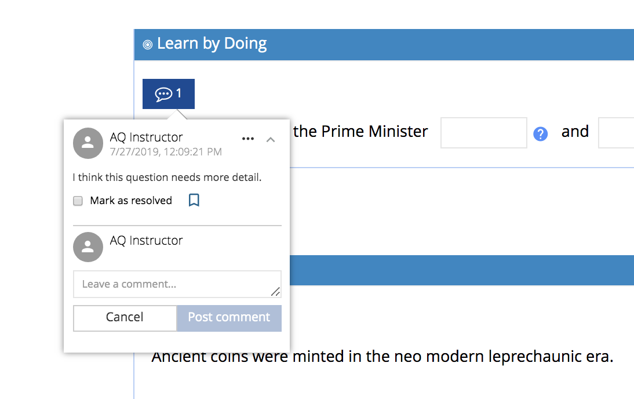
Task: Collapse the comment with the up chevron
Action: pyautogui.click(x=271, y=140)
